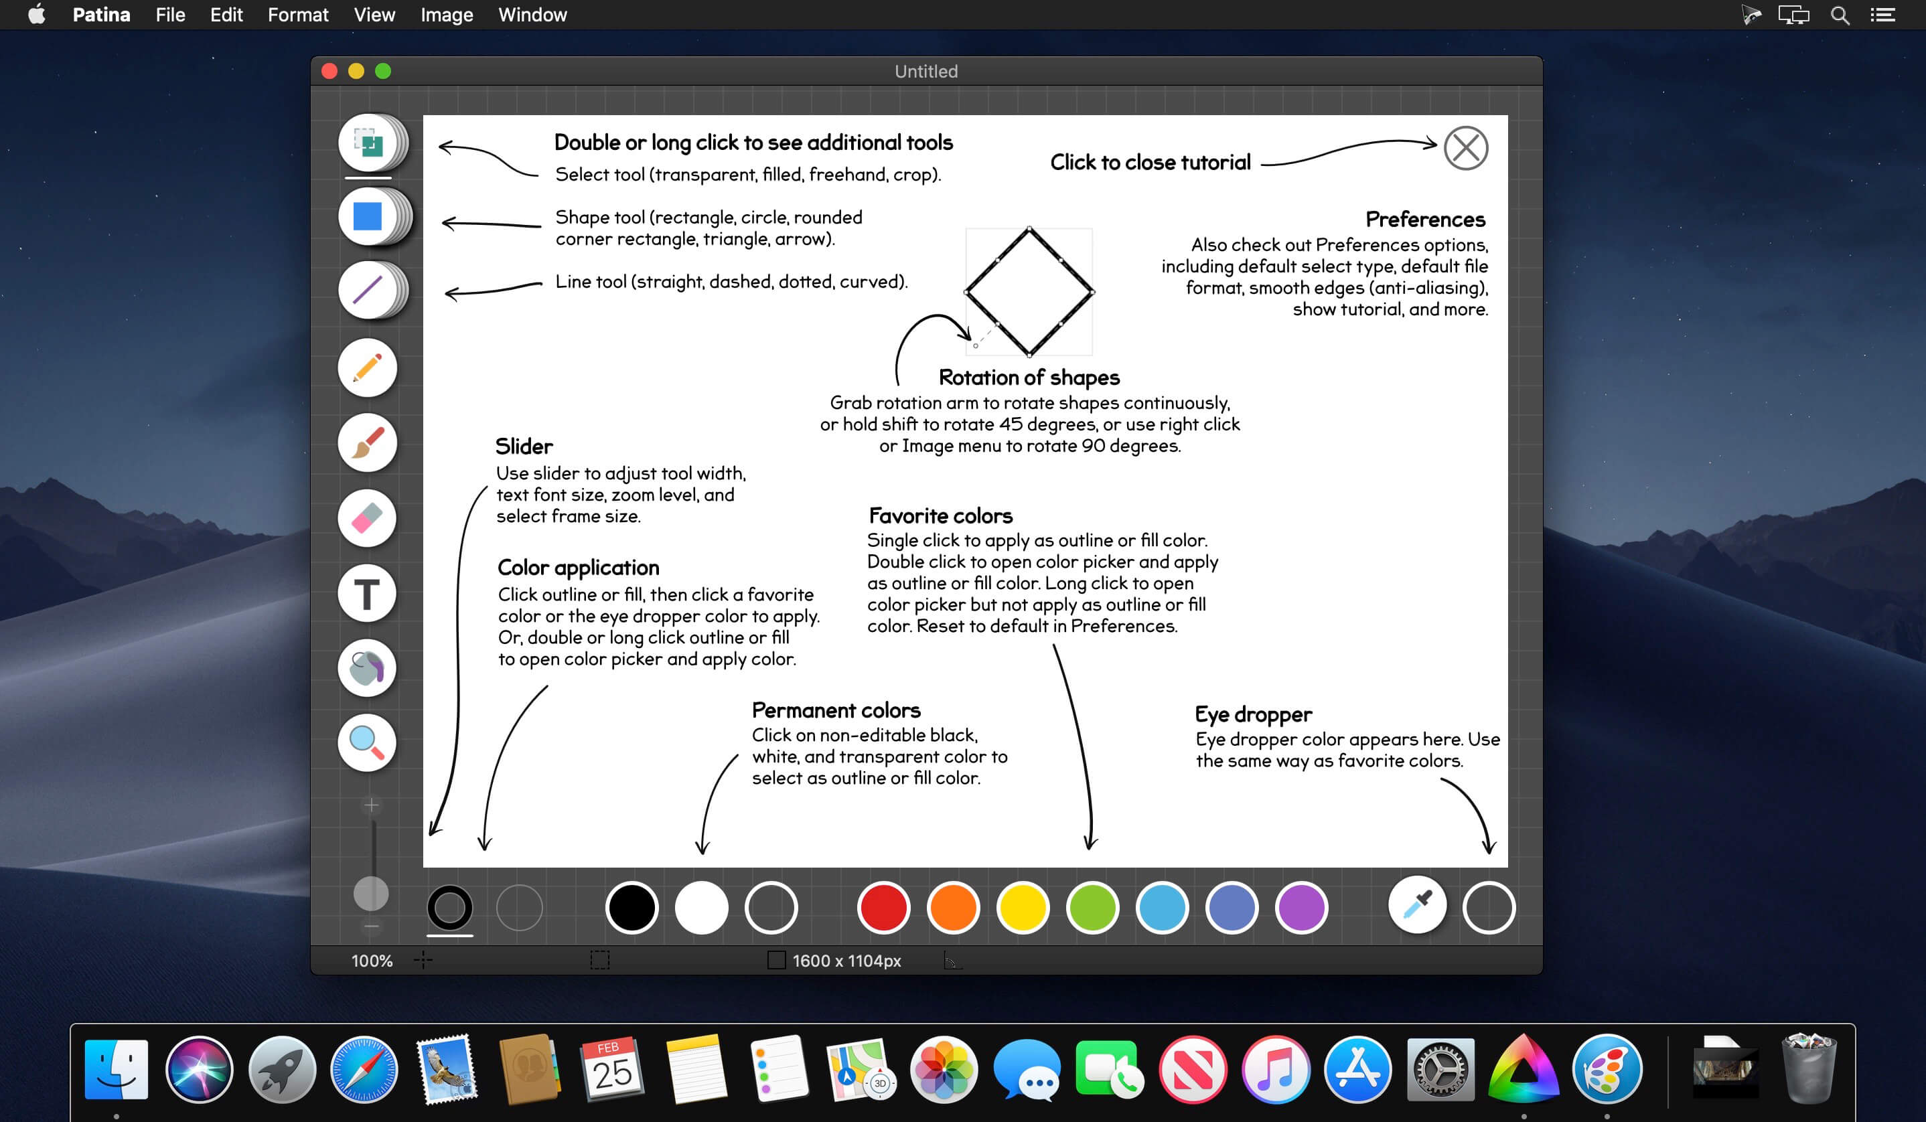Choose the Eraser tool
Image resolution: width=1926 pixels, height=1122 pixels.
[367, 519]
